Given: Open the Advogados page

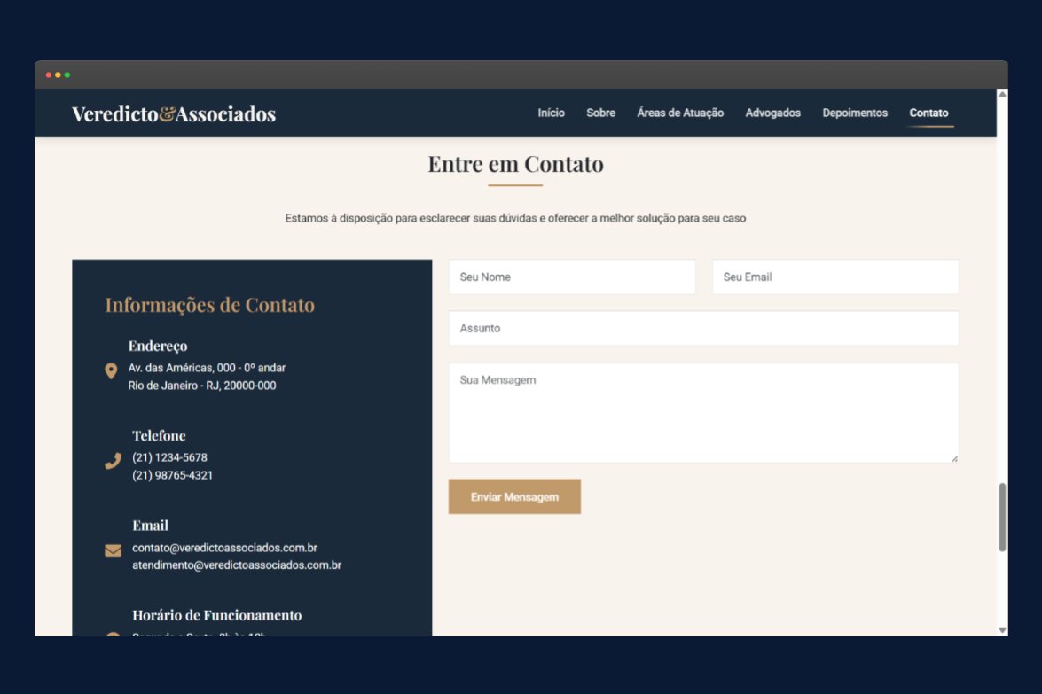Looking at the screenshot, I should coord(773,113).
